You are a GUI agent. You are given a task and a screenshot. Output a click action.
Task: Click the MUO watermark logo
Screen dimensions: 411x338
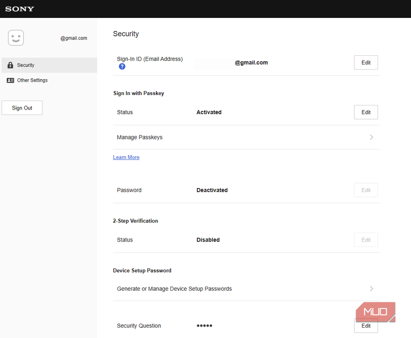pyautogui.click(x=375, y=312)
